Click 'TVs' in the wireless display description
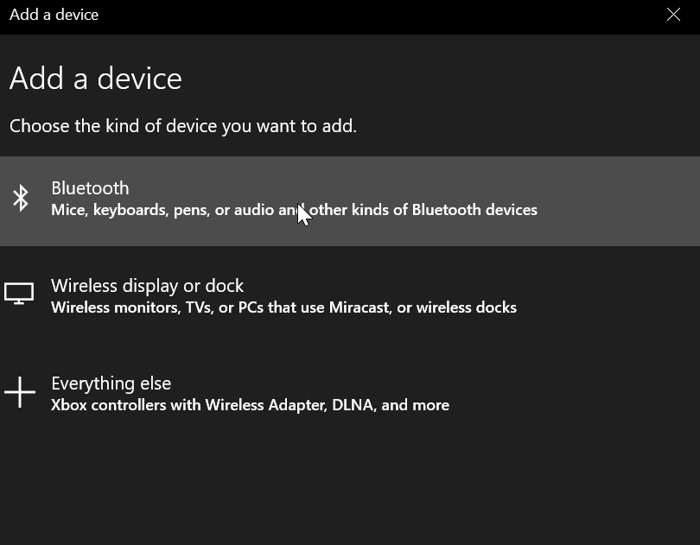Image resolution: width=700 pixels, height=545 pixels. (x=199, y=307)
